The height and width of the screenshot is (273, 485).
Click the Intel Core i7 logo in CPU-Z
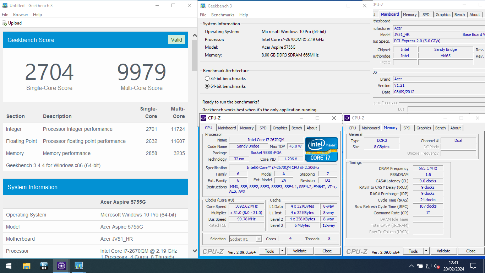(321, 149)
